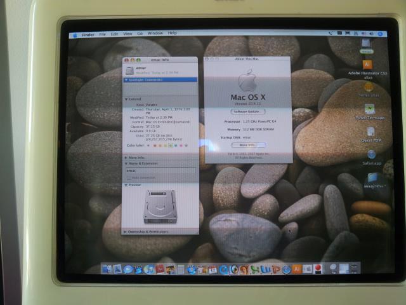The width and height of the screenshot is (406, 305).
Task: Open the Finder menu
Action: coord(88,35)
